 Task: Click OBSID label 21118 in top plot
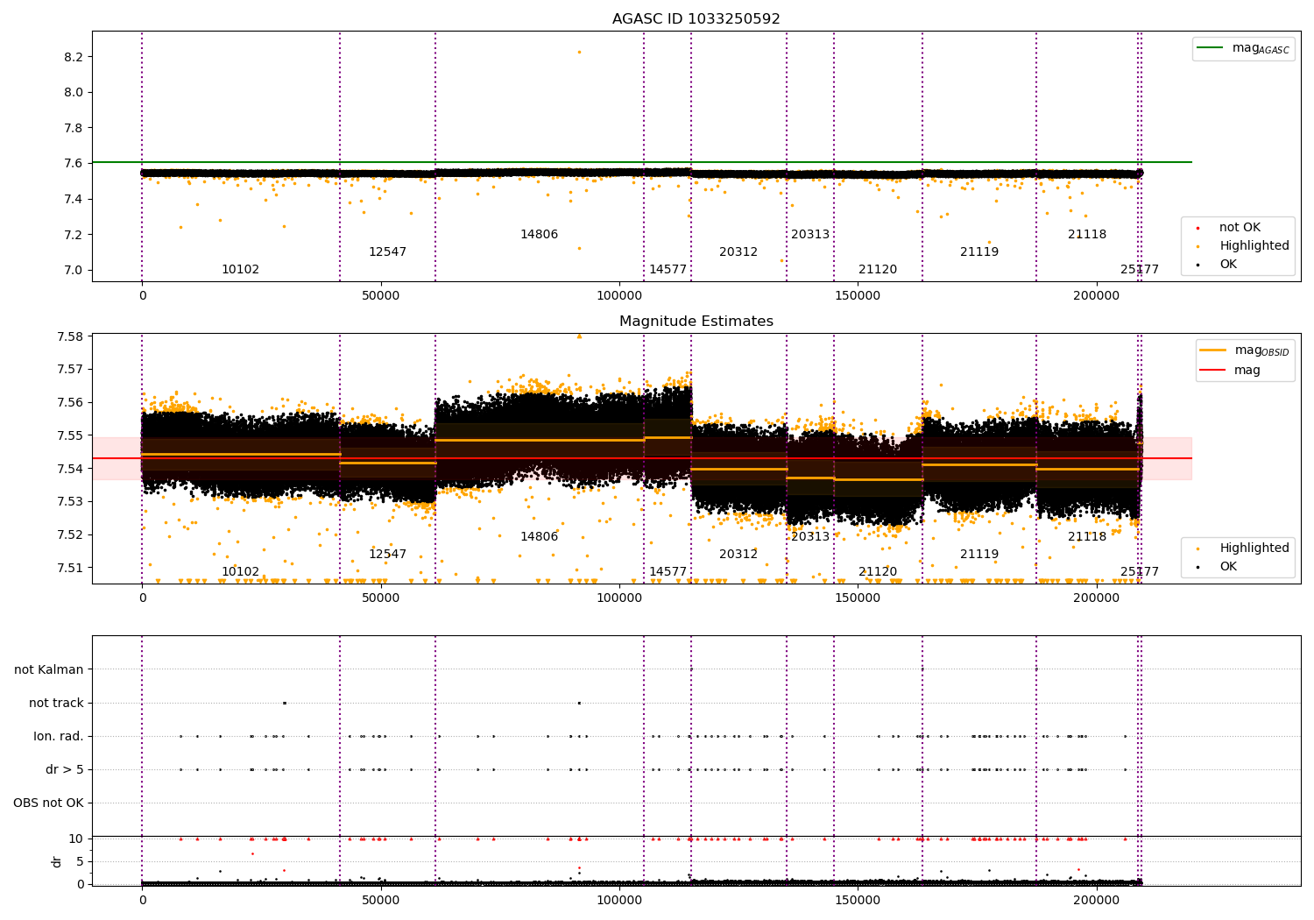tap(1087, 235)
